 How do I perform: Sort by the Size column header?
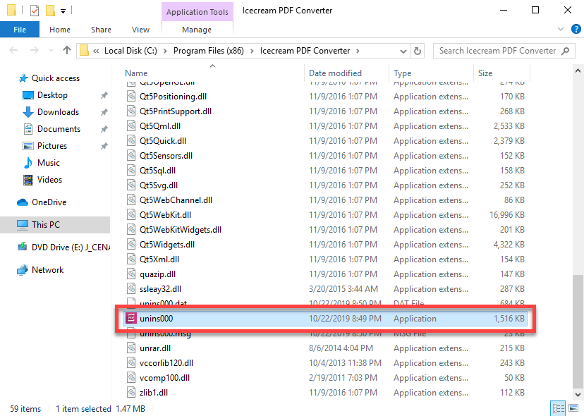[485, 73]
